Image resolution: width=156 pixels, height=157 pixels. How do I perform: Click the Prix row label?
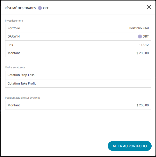tap(10, 45)
